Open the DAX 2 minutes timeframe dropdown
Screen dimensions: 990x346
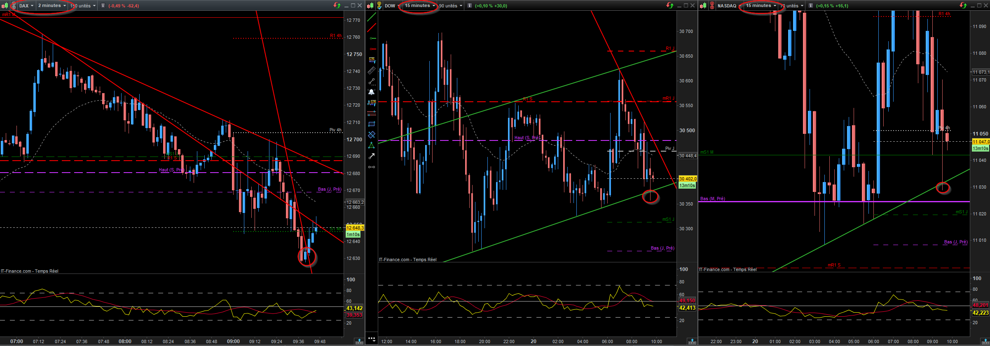pos(52,6)
